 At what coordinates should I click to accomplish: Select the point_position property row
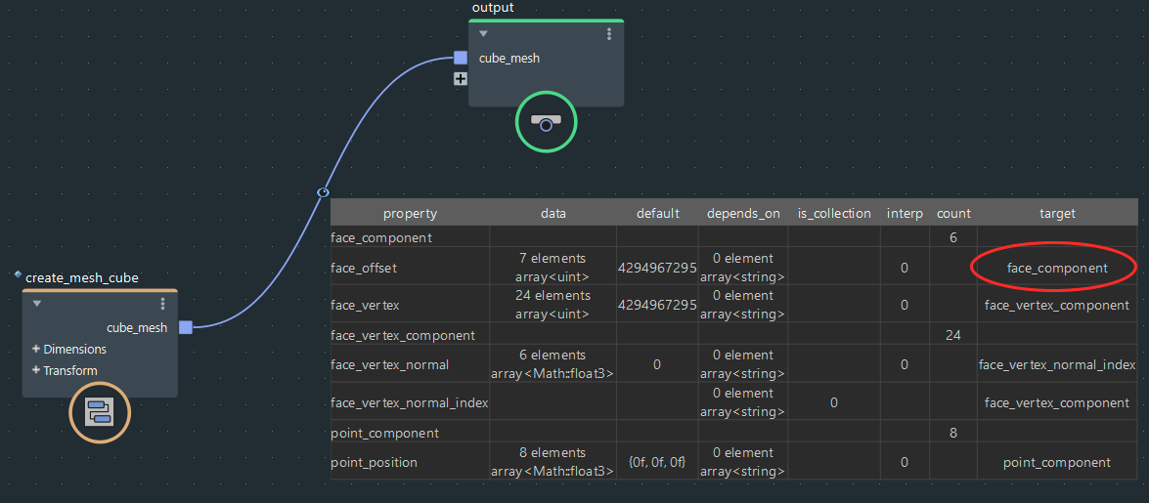375,462
